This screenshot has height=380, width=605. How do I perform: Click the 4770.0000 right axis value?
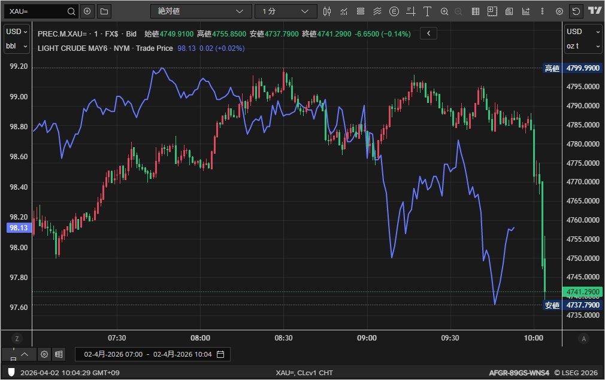(x=583, y=181)
